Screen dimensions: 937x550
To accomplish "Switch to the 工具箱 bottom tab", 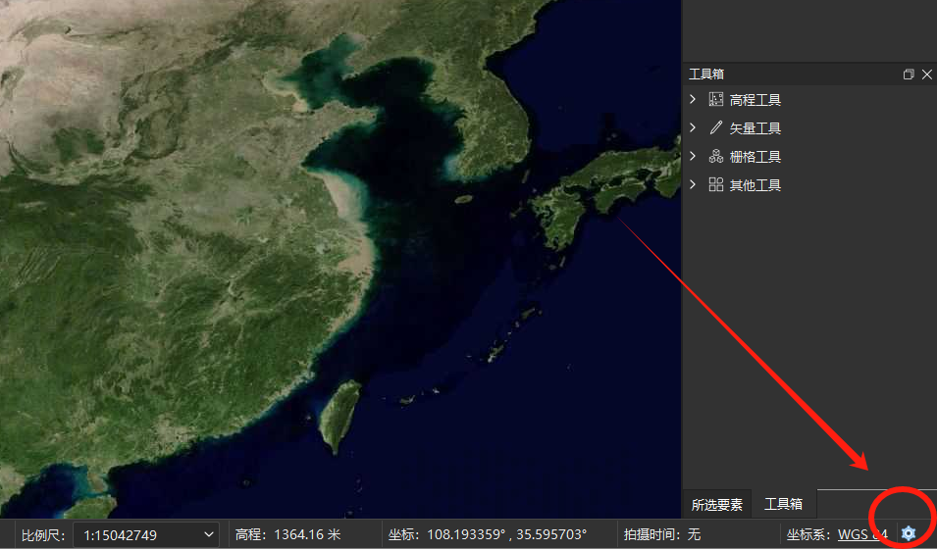I will pyautogui.click(x=783, y=504).
